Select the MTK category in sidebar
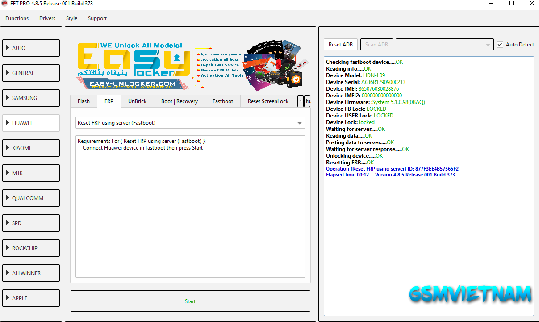 pyautogui.click(x=31, y=173)
